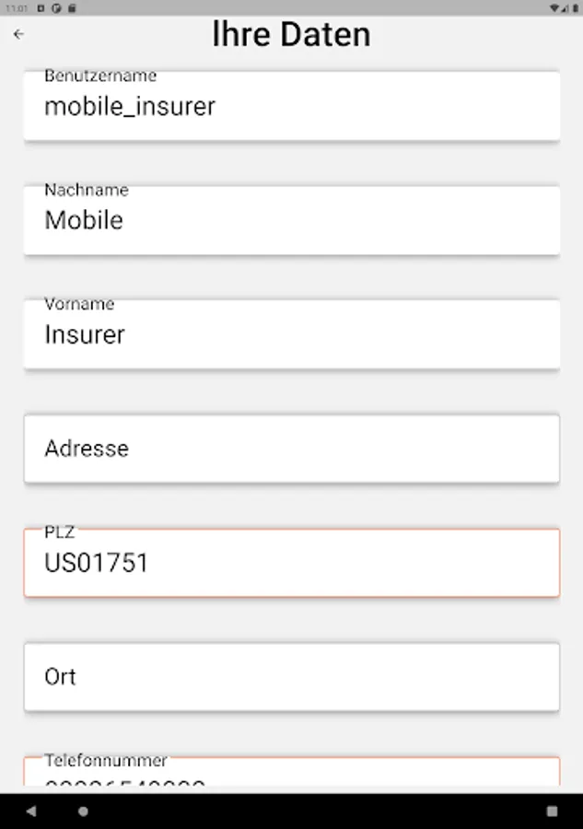This screenshot has height=829, width=583.
Task: Edit the PLZ field showing US01751
Action: tap(291, 563)
